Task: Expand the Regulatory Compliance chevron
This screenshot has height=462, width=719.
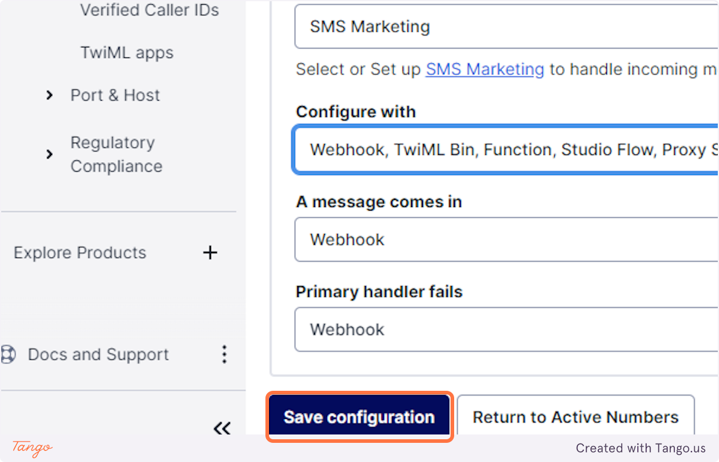Action: pos(50,154)
